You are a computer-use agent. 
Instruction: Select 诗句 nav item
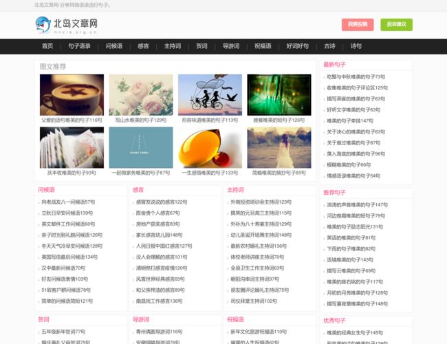tap(356, 46)
